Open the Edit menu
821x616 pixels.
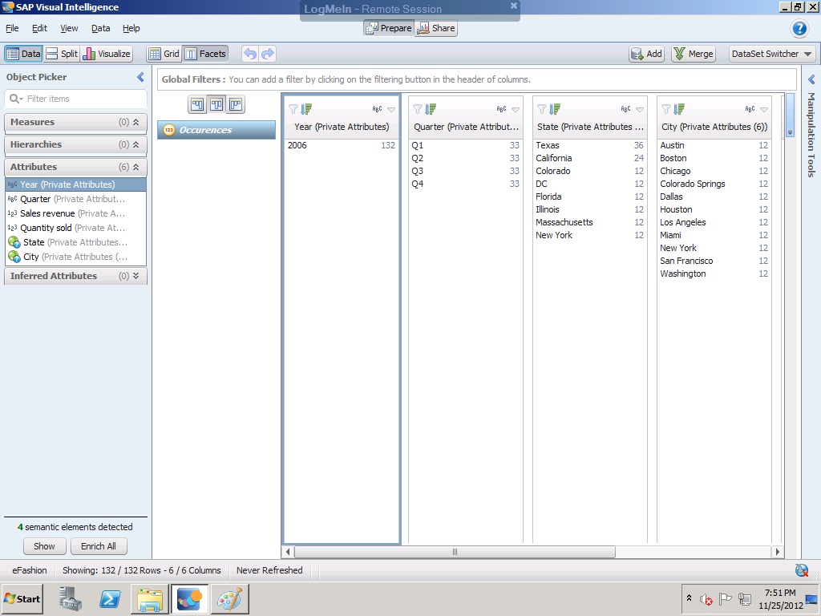39,28
